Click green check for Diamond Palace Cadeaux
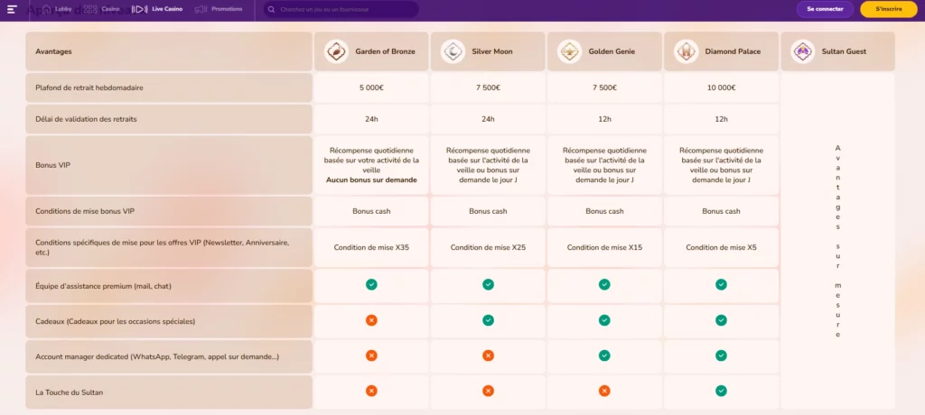The height and width of the screenshot is (415, 925). point(721,320)
